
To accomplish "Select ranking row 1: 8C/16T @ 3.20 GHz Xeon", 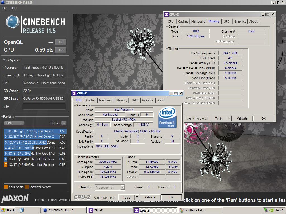I will 35,131.
